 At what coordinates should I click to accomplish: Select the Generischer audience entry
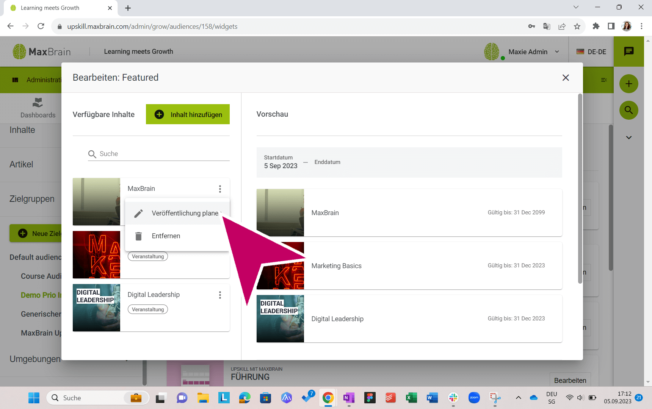pyautogui.click(x=41, y=314)
